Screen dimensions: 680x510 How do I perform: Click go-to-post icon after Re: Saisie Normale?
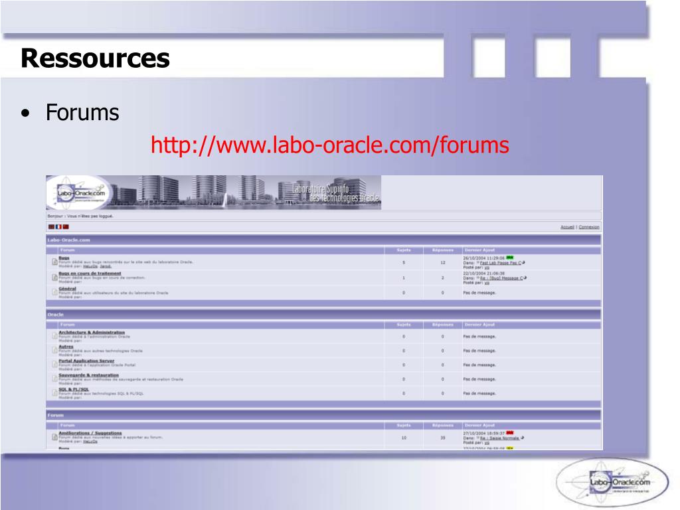coord(522,438)
